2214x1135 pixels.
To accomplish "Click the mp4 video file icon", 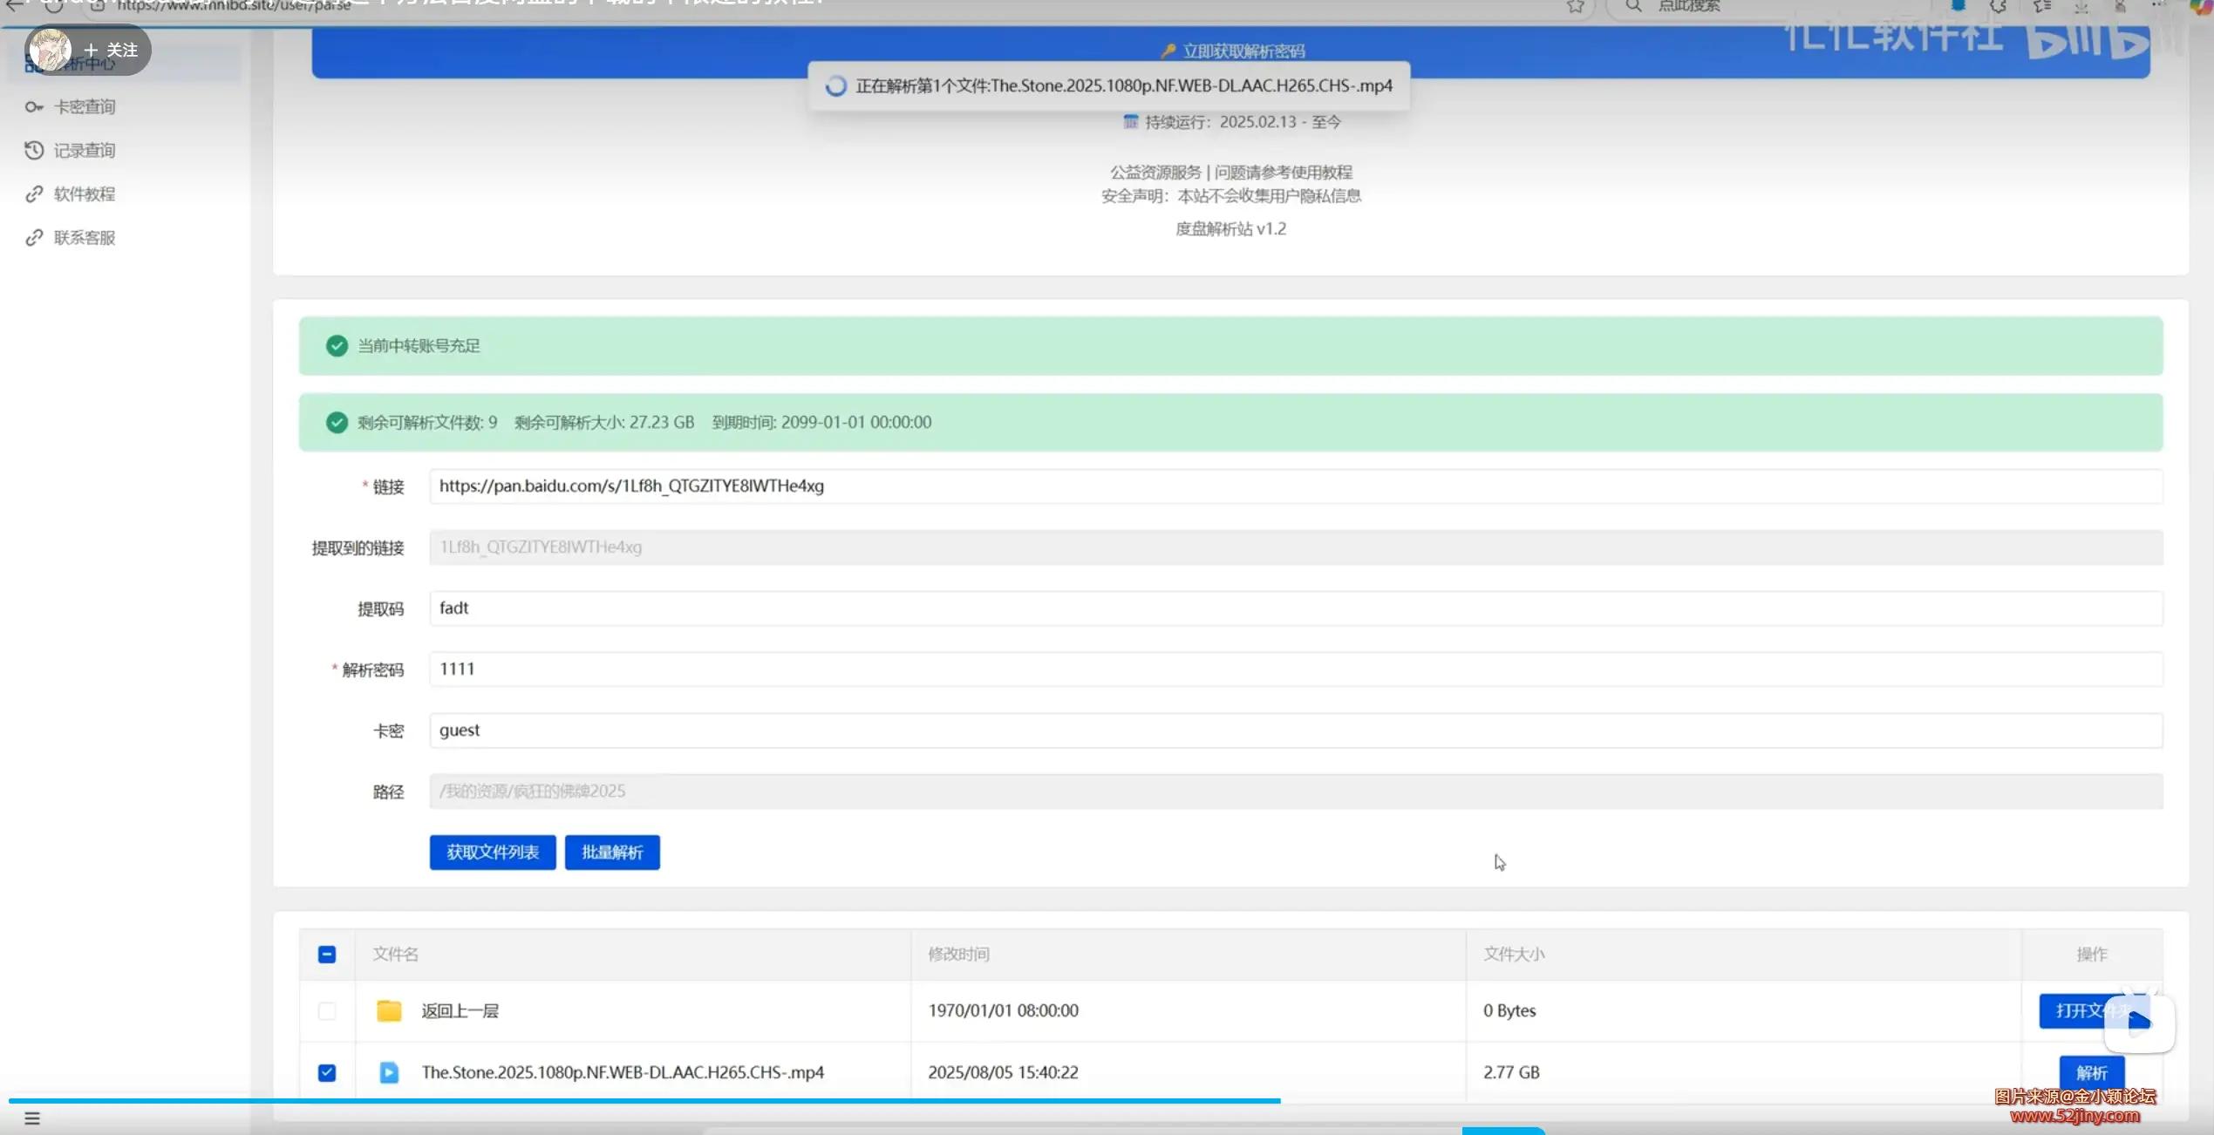I will [389, 1072].
